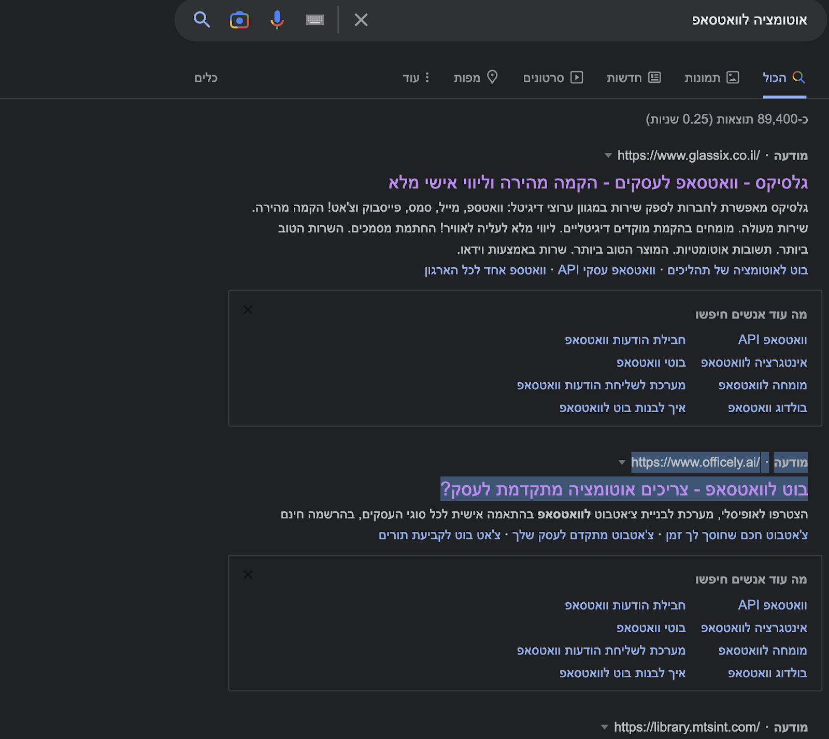The height and width of the screenshot is (739, 829).
Task: Start voice search with microphone icon
Action: point(277,20)
